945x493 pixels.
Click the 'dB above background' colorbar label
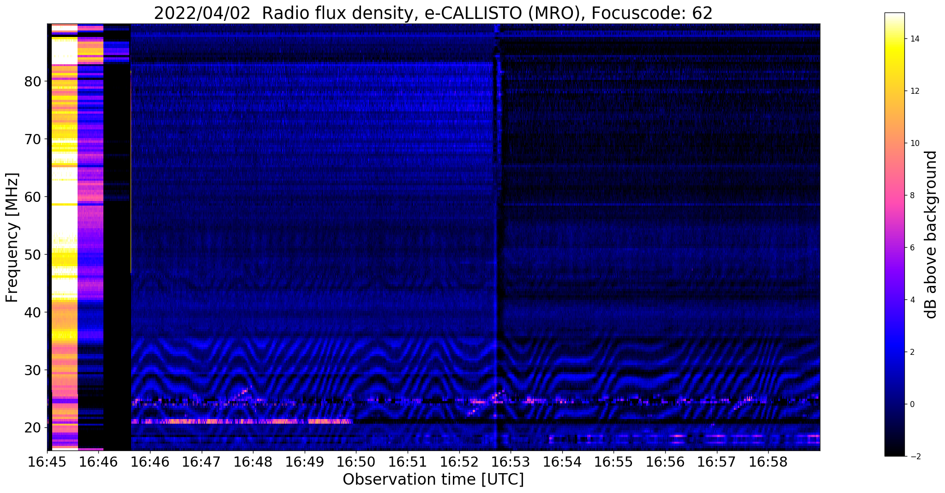click(x=931, y=234)
